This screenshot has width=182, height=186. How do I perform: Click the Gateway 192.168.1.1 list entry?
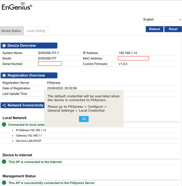pyautogui.click(x=29, y=136)
